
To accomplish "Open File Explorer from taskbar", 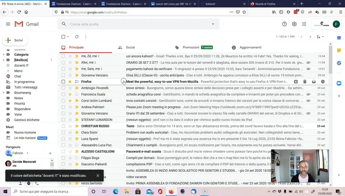I will pyautogui.click(x=127, y=192).
